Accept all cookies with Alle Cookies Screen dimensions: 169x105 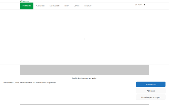click(x=151, y=84)
